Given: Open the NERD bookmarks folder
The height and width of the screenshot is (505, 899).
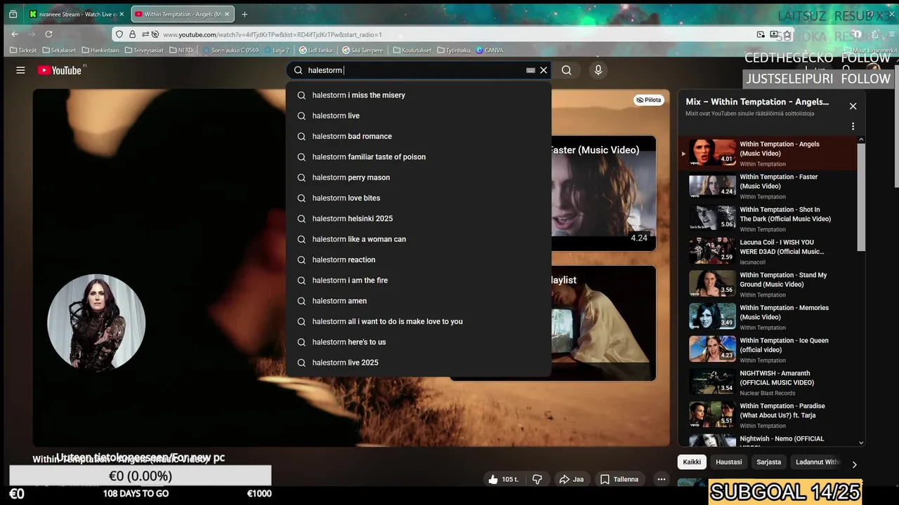Looking at the screenshot, I should pyautogui.click(x=180, y=50).
